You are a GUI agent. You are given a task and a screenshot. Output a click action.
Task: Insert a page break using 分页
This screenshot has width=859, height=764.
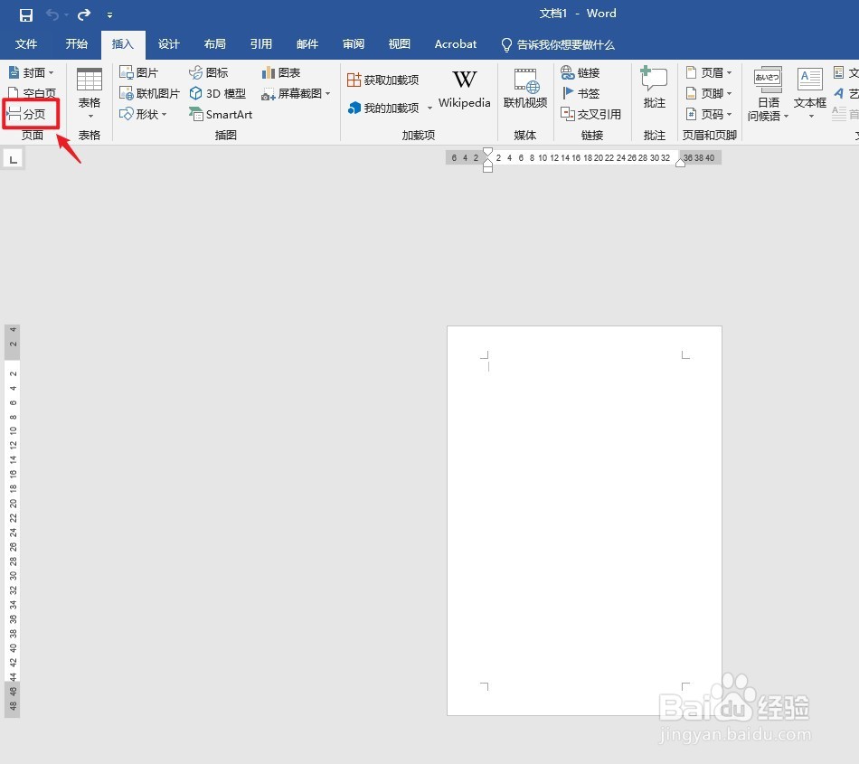pyautogui.click(x=32, y=114)
